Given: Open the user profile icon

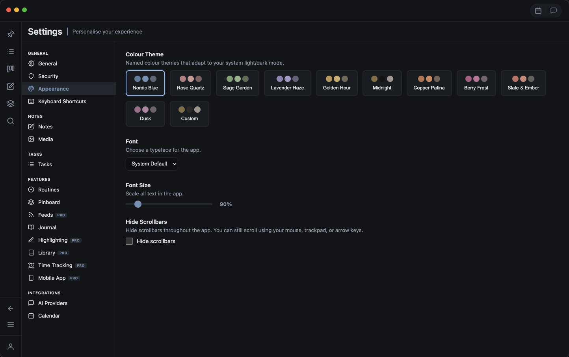Looking at the screenshot, I should (11, 347).
